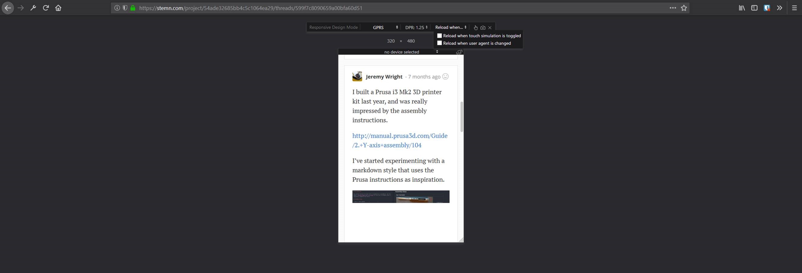
Task: Click the 320 viewport width field
Action: pos(391,41)
